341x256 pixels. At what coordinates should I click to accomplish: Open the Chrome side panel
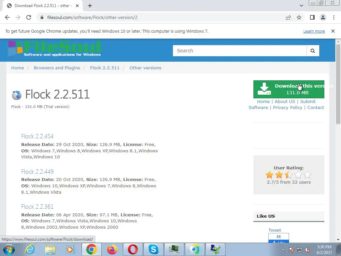[312, 17]
